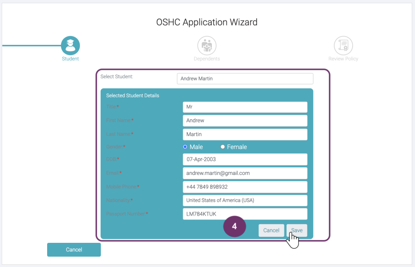The width and height of the screenshot is (415, 267).
Task: Expand the Nationality field dropdown
Action: coord(245,200)
